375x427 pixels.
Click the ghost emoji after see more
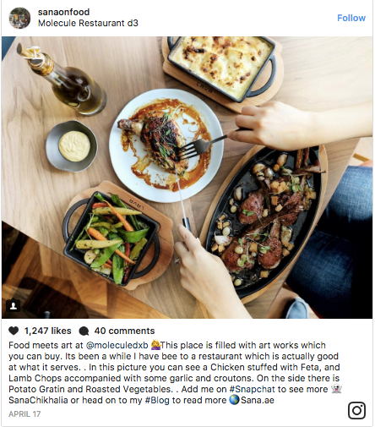pos(336,389)
